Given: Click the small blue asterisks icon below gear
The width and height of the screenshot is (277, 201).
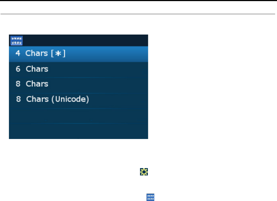Looking at the screenshot, I should (150, 197).
